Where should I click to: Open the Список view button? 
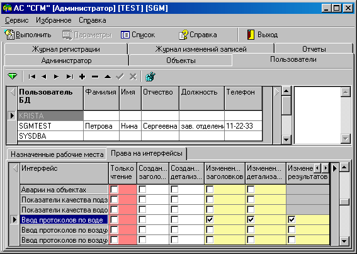138,35
